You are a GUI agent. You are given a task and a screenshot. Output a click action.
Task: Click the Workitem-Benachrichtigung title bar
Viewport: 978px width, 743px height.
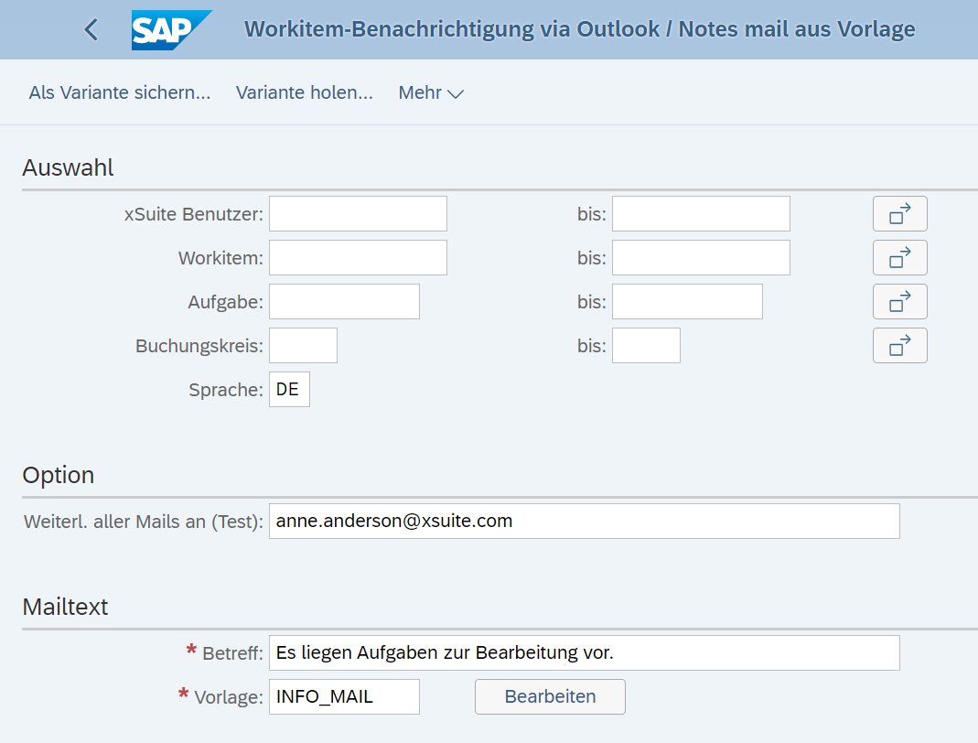[578, 28]
